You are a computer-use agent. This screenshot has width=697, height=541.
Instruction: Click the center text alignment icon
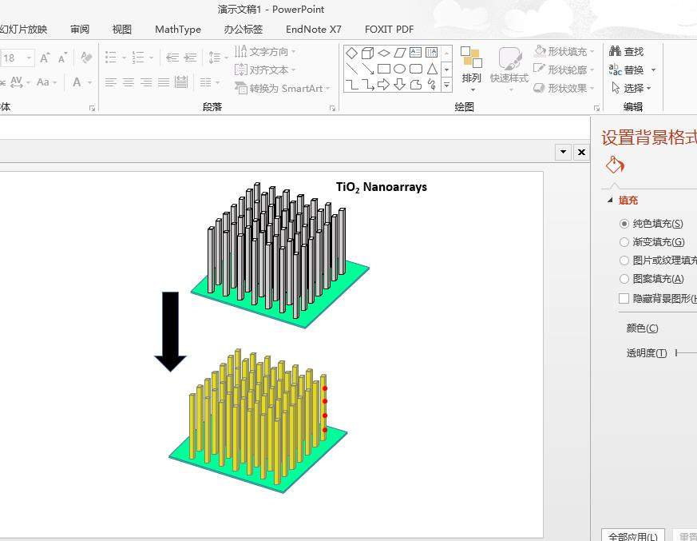tap(129, 82)
